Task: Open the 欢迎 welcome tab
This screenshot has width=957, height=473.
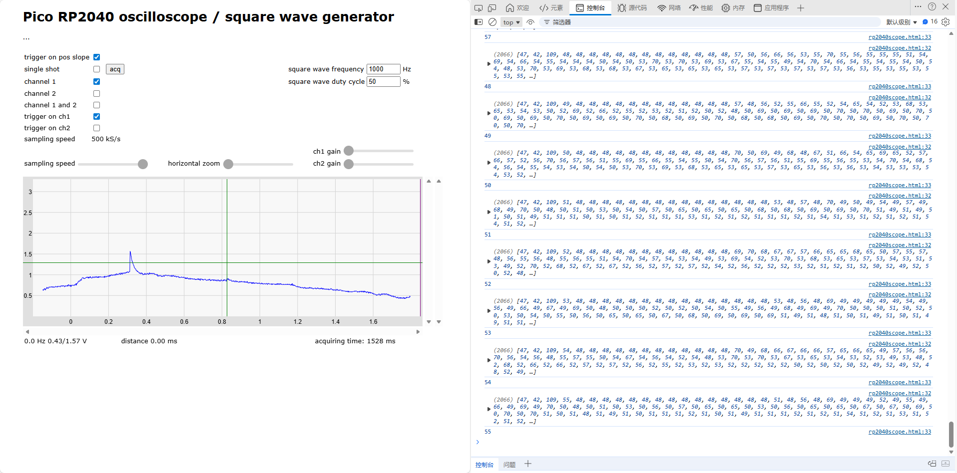Action: coord(517,8)
